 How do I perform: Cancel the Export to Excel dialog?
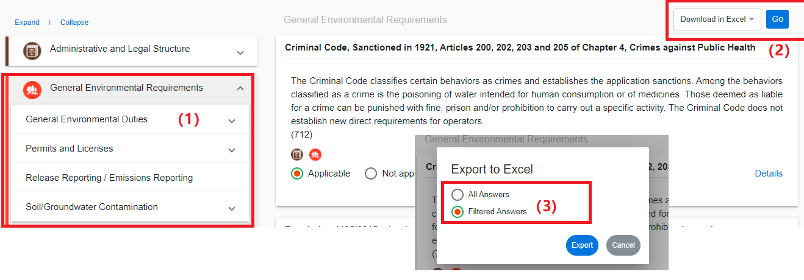click(623, 245)
